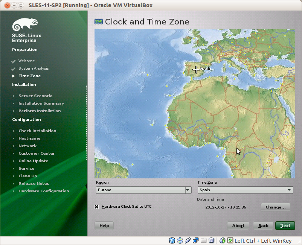
Task: Click the checkmark beside System Analysis step
Action: [x=13, y=69]
